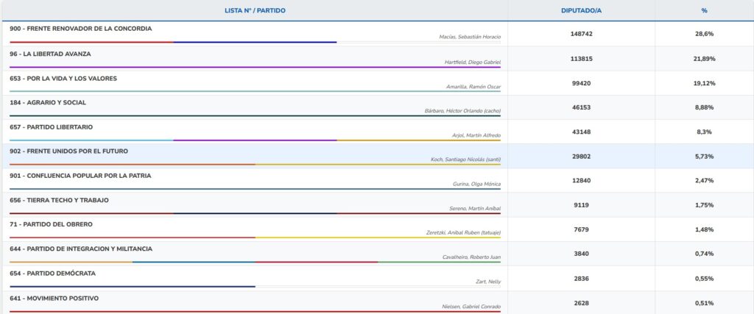This screenshot has width=754, height=314.
Task: Select party 96 - LA LIBERTAD AVANZA
Action: point(50,54)
